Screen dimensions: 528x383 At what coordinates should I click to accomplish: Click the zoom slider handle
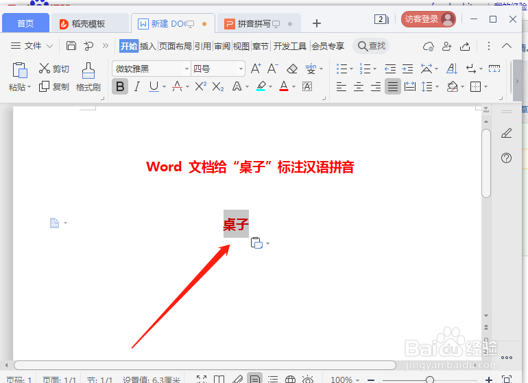coord(430,380)
